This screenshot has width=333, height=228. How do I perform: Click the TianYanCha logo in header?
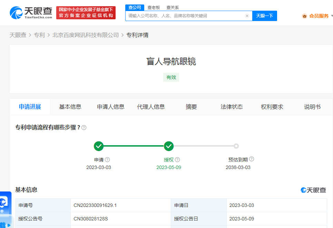(x=31, y=13)
